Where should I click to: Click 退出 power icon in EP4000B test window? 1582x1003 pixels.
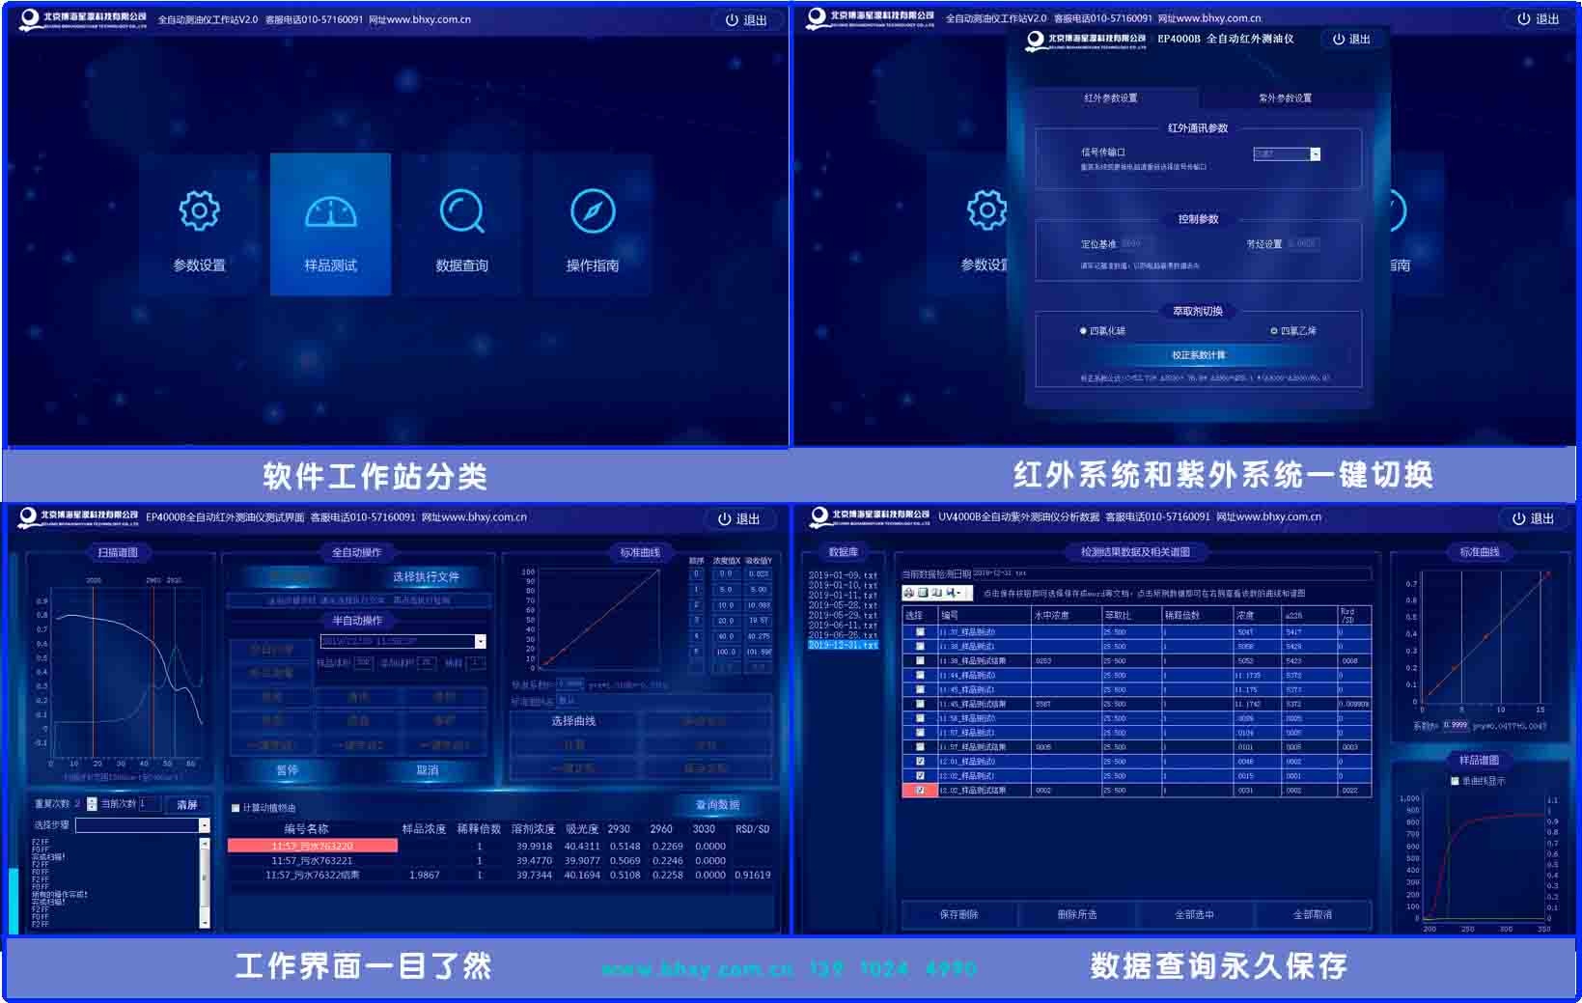tap(725, 518)
